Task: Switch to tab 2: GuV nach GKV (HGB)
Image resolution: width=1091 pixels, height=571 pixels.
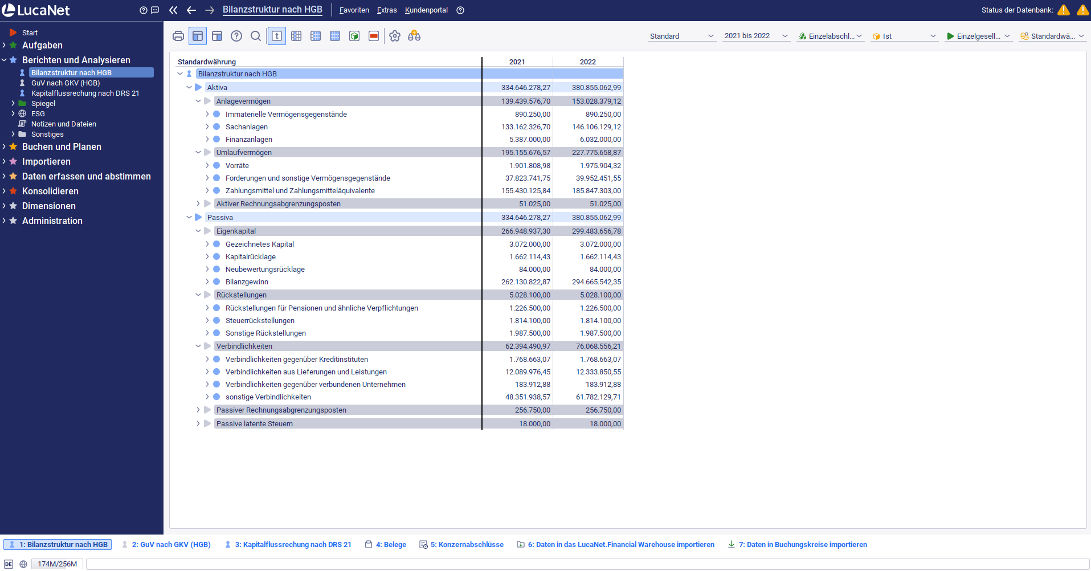Action: [166, 545]
